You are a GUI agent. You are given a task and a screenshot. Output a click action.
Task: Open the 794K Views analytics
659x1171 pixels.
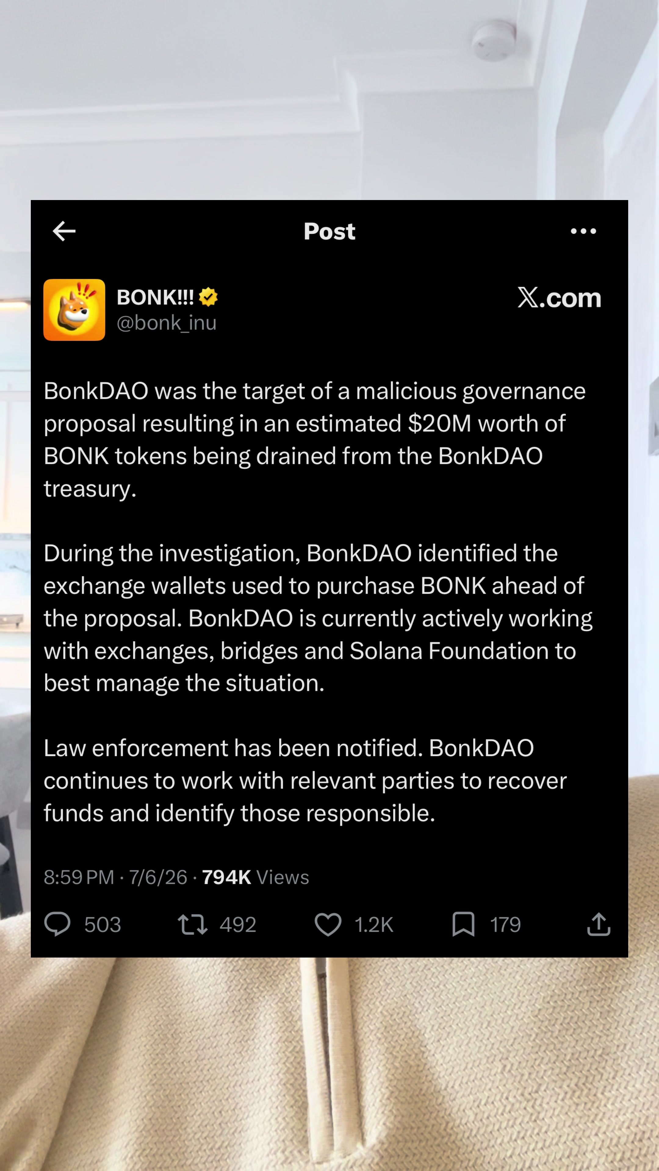(256, 877)
